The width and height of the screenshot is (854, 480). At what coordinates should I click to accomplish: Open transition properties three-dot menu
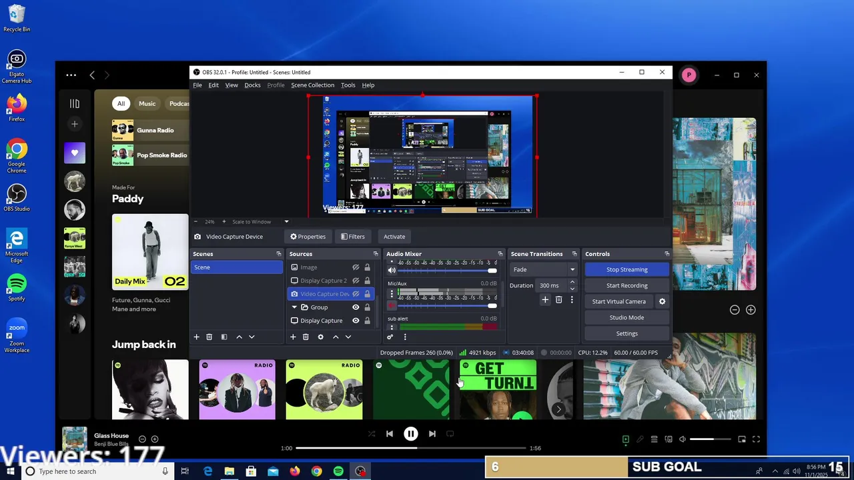(x=572, y=300)
